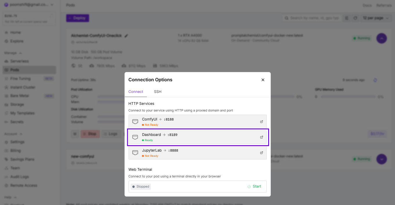The height and width of the screenshot is (205, 395).
Task: Edit the Alchemist-ComfyUI-Oneclick pod name pencil
Action: [126, 36]
